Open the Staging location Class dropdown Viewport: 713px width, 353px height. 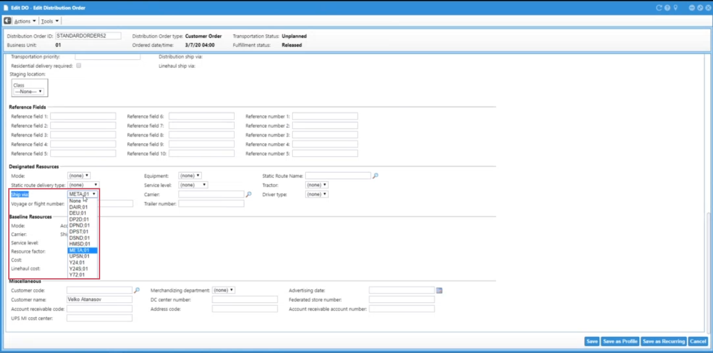28,91
